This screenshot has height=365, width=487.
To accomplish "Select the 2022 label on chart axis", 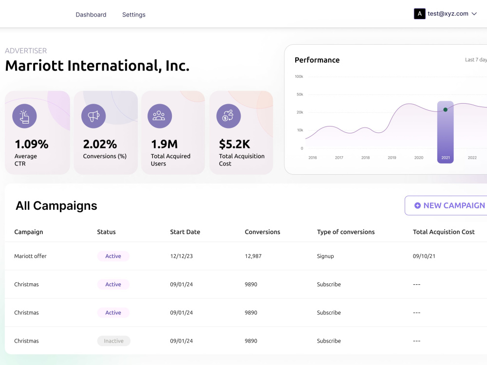I will (x=472, y=158).
